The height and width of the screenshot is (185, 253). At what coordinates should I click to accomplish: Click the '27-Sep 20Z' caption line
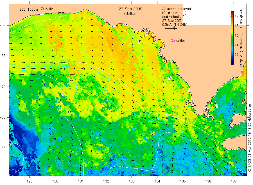click(x=172, y=21)
